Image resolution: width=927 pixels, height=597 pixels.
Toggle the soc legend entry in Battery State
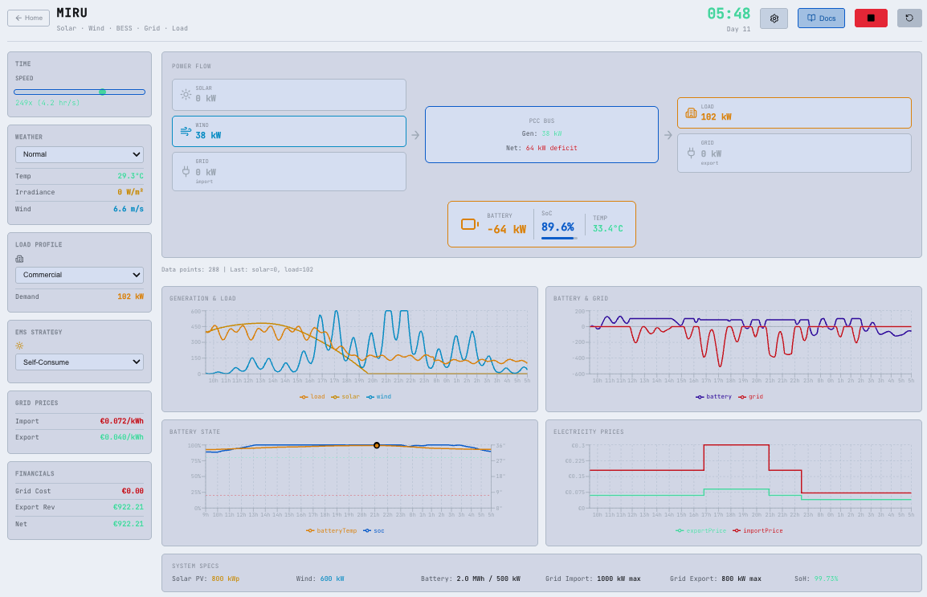(x=374, y=531)
